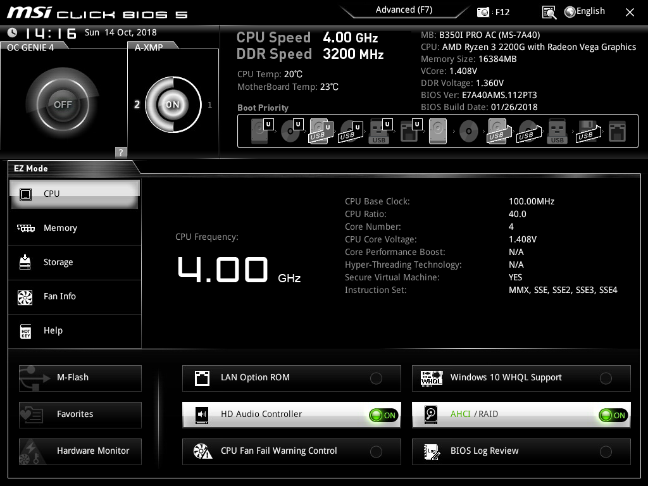This screenshot has height=486, width=648.
Task: Click the large 4.00 GHz CPU frequency readout
Action: click(x=239, y=270)
